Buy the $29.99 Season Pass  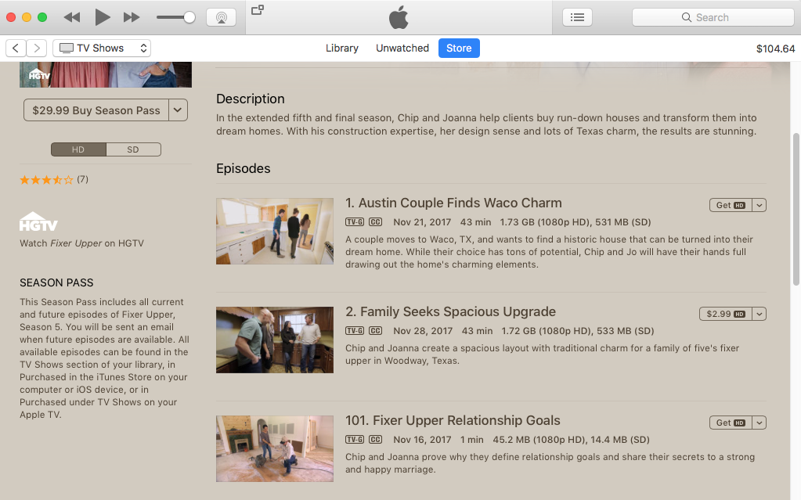point(96,110)
